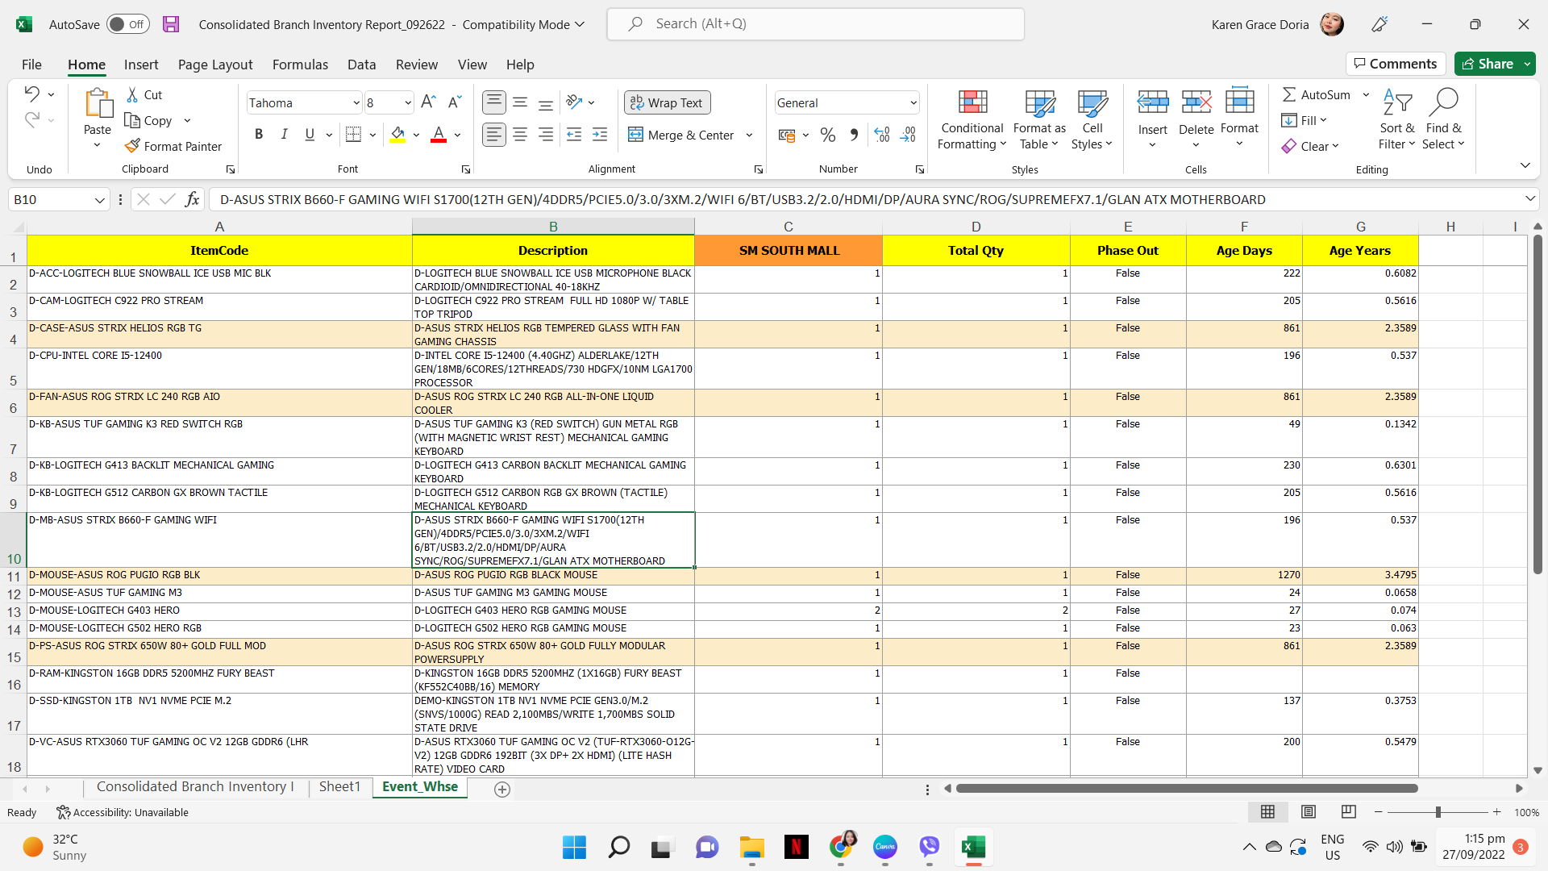Switch to Sheet1 tab
The image size is (1548, 871).
coord(339,786)
